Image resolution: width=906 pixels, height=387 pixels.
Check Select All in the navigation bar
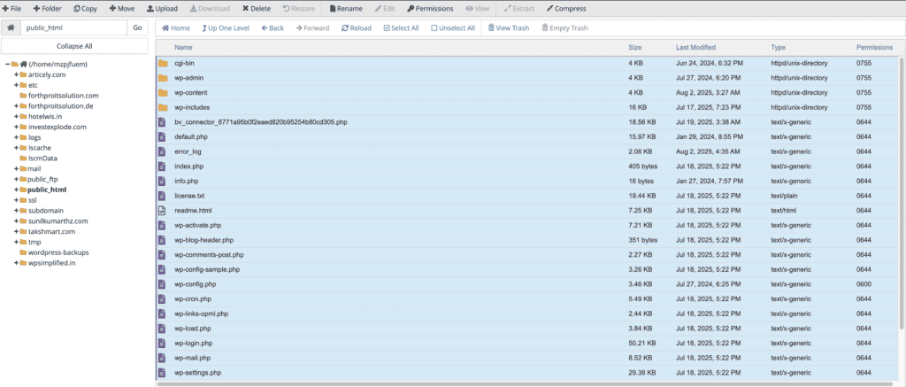[x=401, y=27]
